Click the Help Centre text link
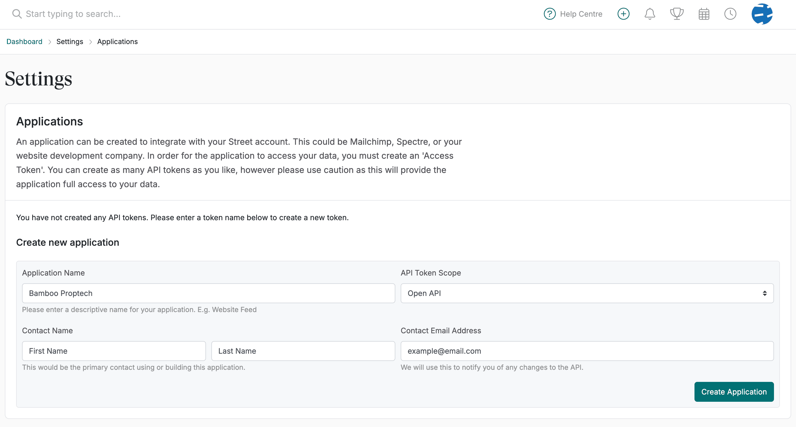 coord(581,14)
